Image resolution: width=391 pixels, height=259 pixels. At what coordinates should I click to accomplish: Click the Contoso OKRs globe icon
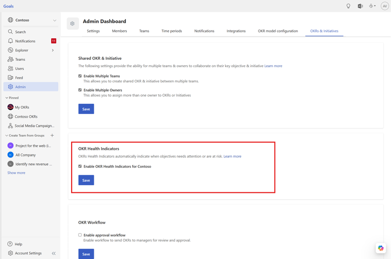10,116
